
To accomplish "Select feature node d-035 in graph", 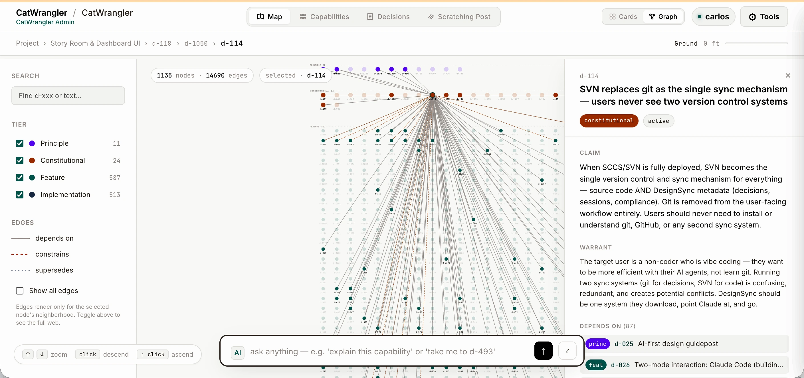I will pyautogui.click(x=501, y=131).
